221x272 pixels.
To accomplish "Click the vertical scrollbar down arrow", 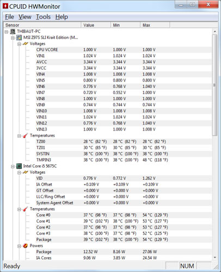I will coord(215,257).
